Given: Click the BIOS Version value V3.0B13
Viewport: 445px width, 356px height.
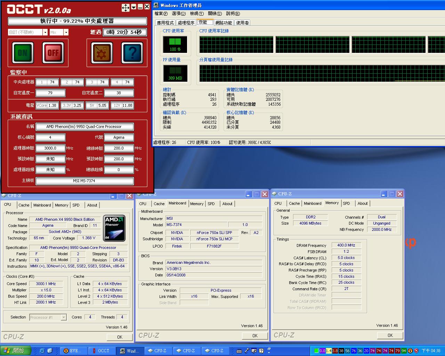Looking at the screenshot, I should [214, 269].
